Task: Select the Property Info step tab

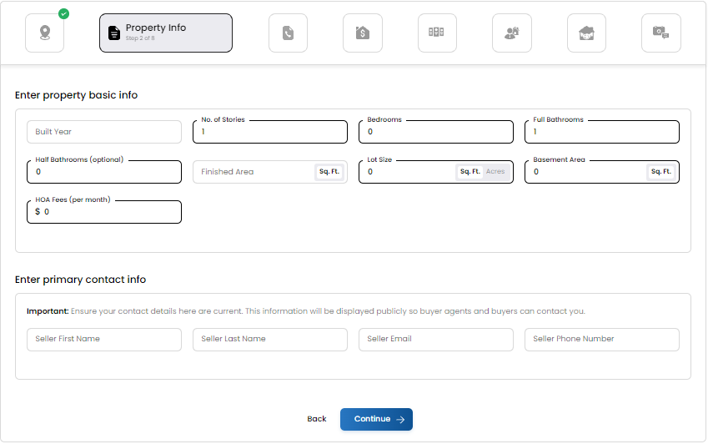Action: [166, 33]
